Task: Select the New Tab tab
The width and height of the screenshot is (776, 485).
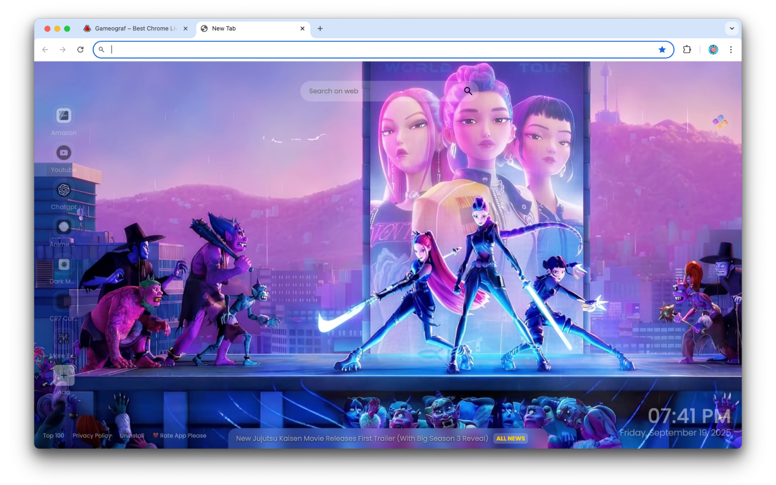Action: coord(253,28)
